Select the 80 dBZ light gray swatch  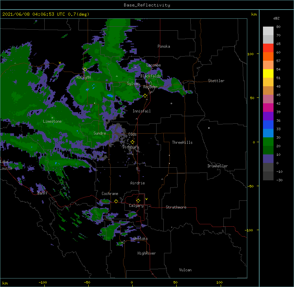[x=268, y=31]
